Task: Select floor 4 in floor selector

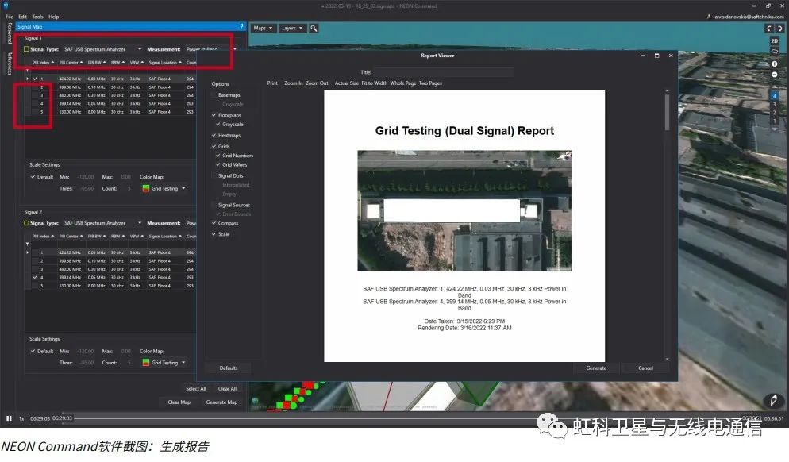Action: [774, 95]
